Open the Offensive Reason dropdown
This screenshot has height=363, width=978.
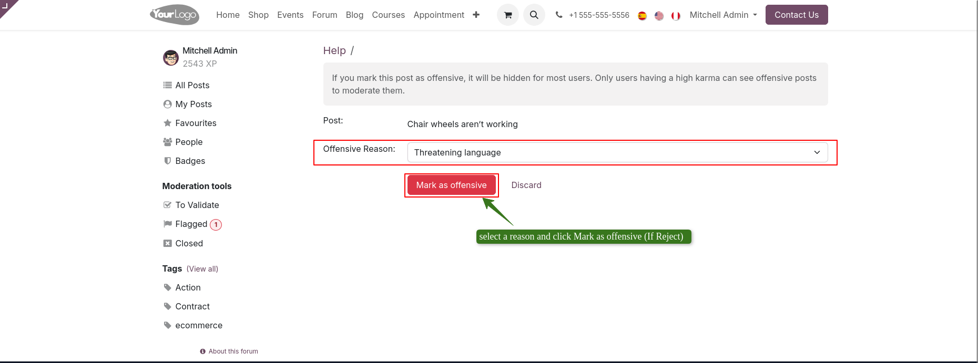(x=617, y=152)
